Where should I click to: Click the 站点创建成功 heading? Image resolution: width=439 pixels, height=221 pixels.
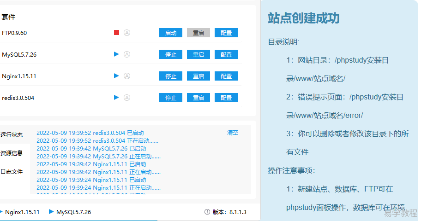tap(304, 18)
